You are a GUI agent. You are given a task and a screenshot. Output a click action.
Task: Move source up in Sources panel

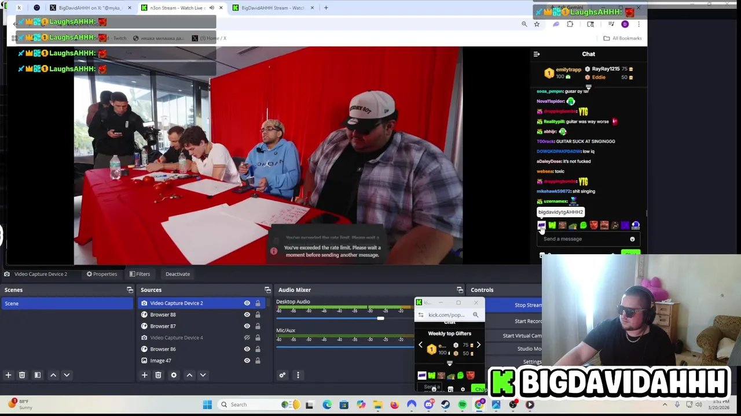[x=189, y=375]
